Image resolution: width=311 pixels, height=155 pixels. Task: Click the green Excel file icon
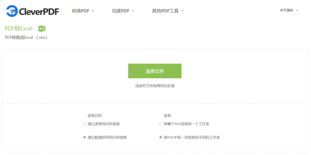(x=42, y=28)
